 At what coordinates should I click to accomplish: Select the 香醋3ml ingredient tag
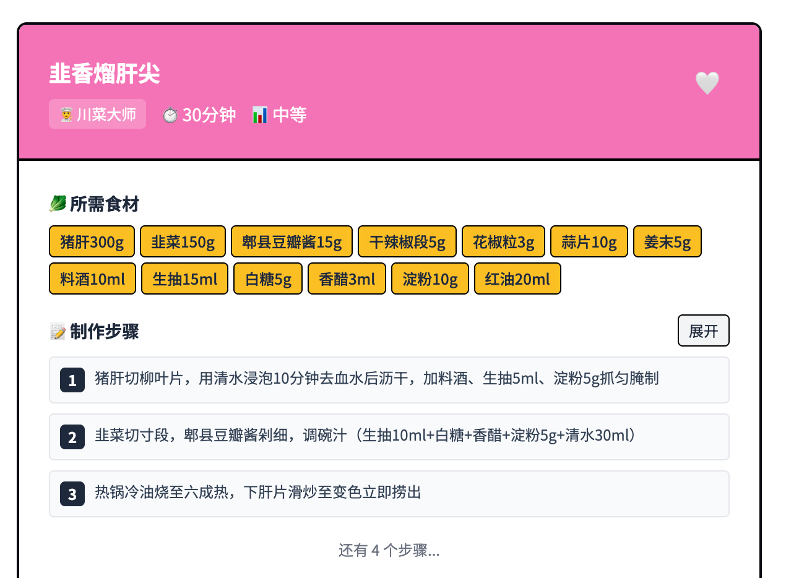click(347, 278)
